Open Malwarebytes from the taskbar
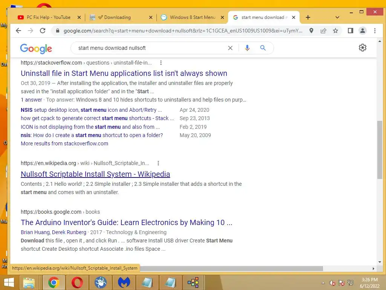The width and height of the screenshot is (386, 290). coord(124,282)
